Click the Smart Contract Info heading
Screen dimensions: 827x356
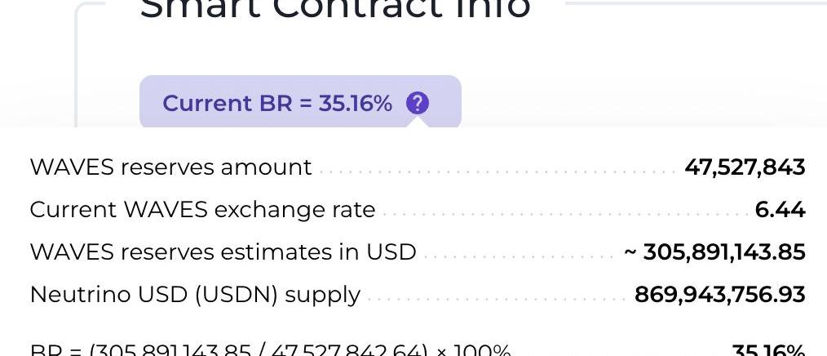pyautogui.click(x=335, y=10)
